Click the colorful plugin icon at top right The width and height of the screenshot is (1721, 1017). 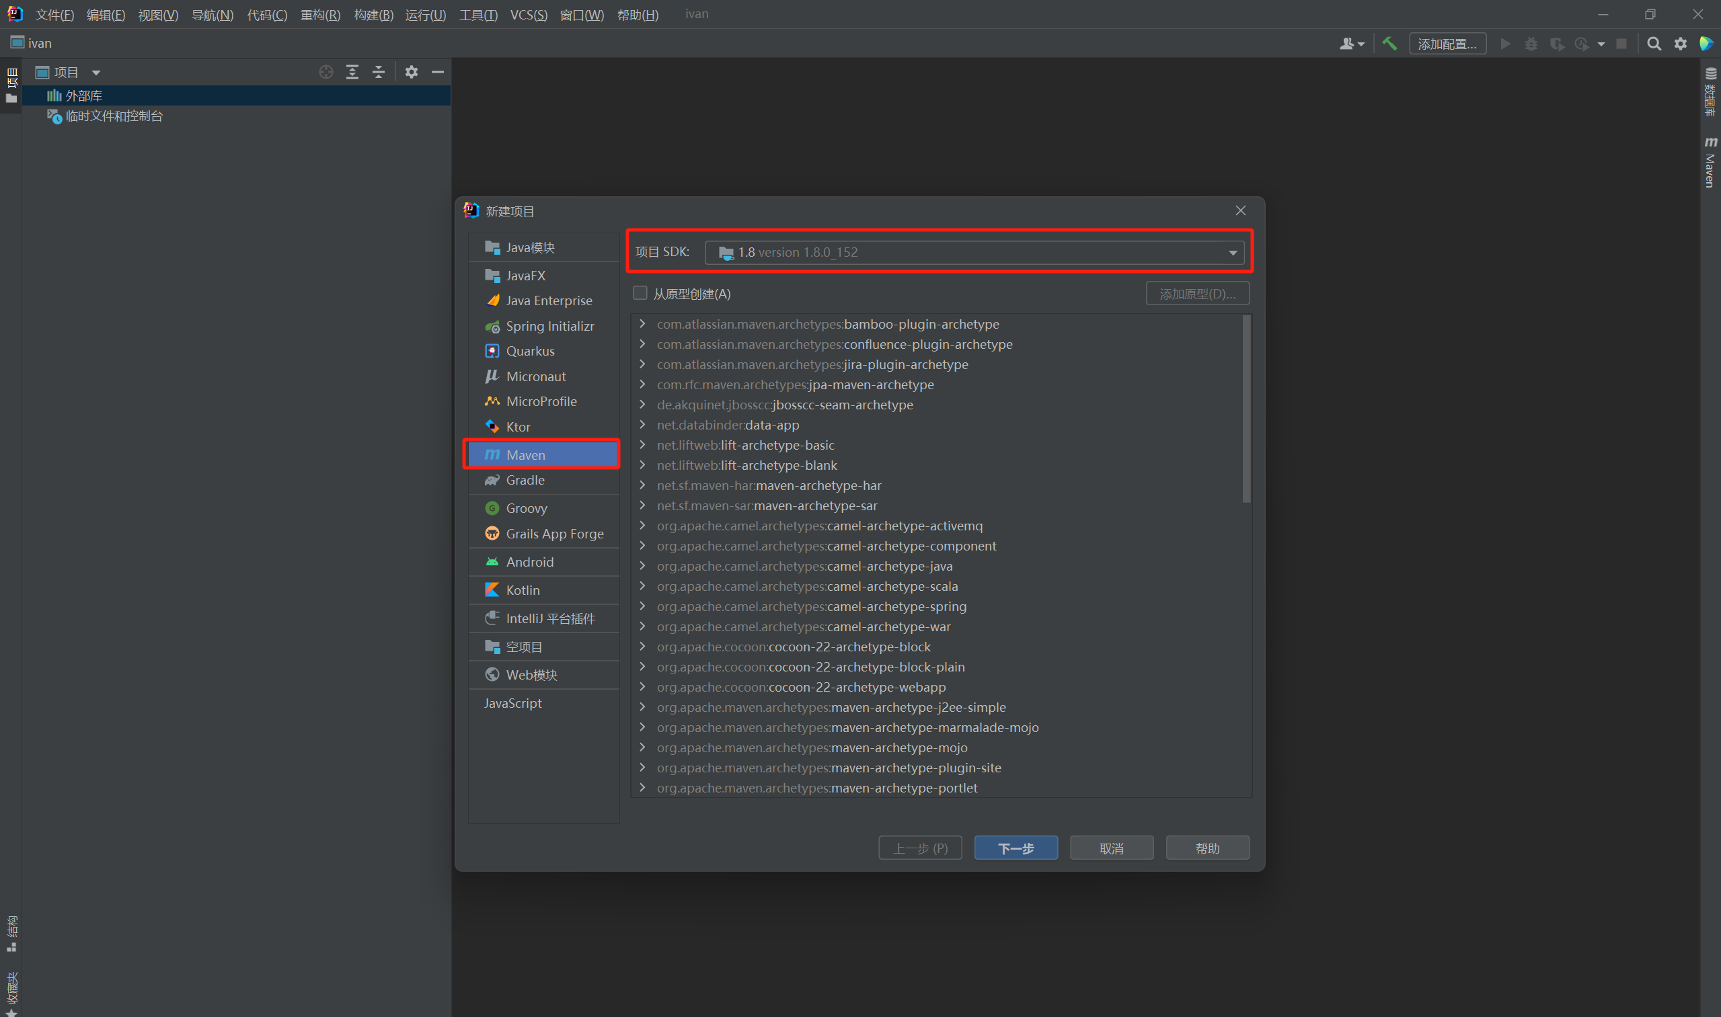[x=1706, y=44]
